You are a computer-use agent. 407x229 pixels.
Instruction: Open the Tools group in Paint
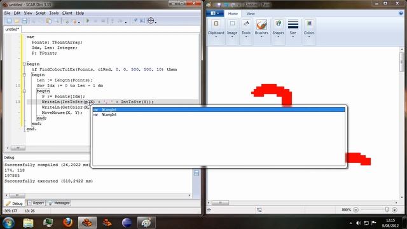coord(246,28)
